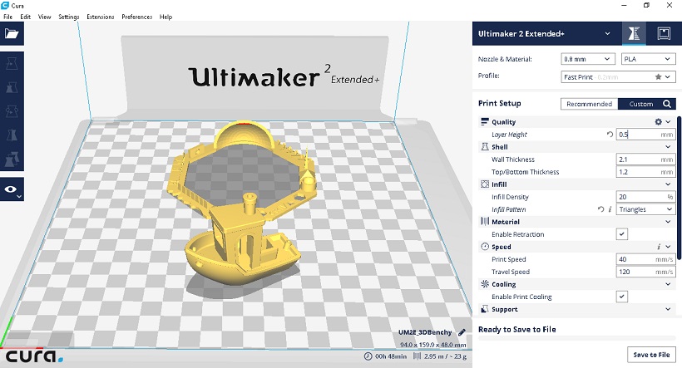Collapse the Shell category chevron
Viewport: 682px width, 368px height.
pos(668,147)
